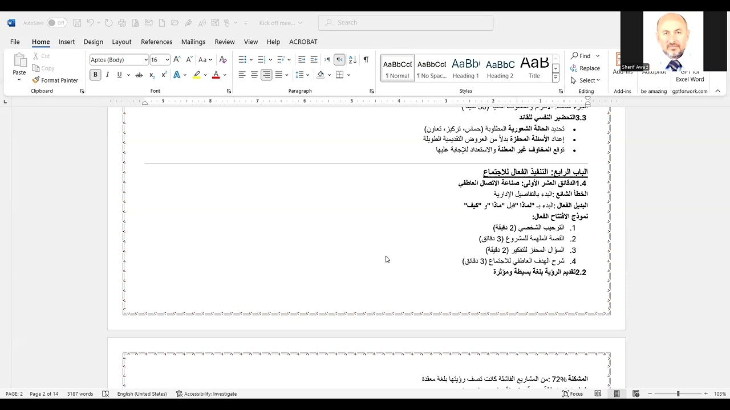Click the Bullets list icon
Image resolution: width=730 pixels, height=410 pixels.
pyautogui.click(x=242, y=60)
